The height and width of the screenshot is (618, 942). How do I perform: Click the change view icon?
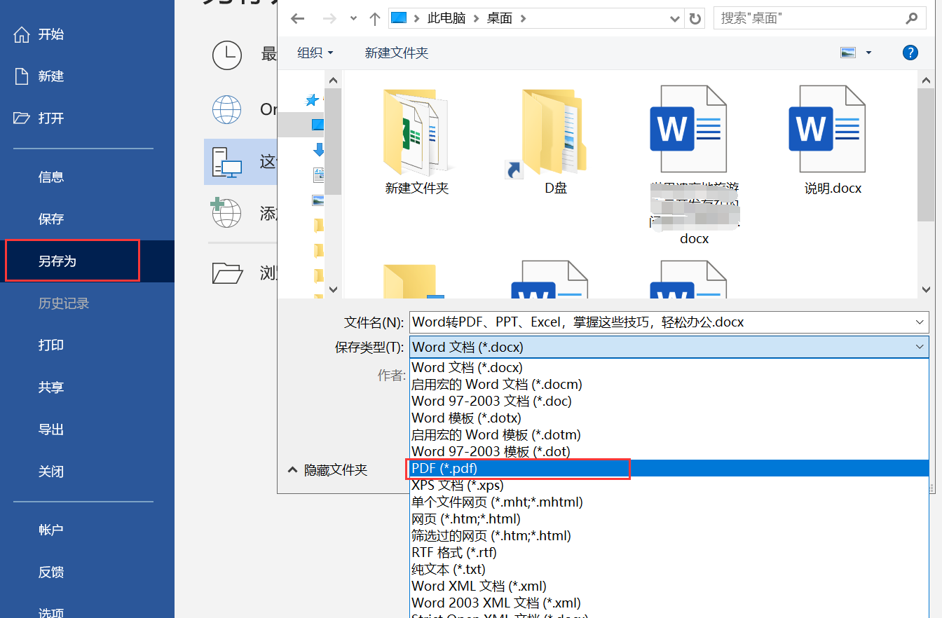[x=848, y=53]
